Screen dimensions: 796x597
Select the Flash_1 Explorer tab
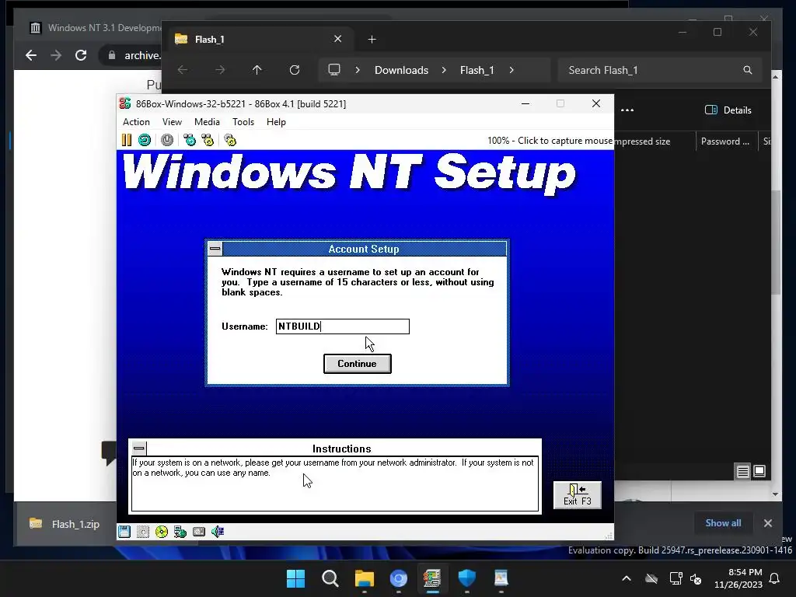point(259,39)
